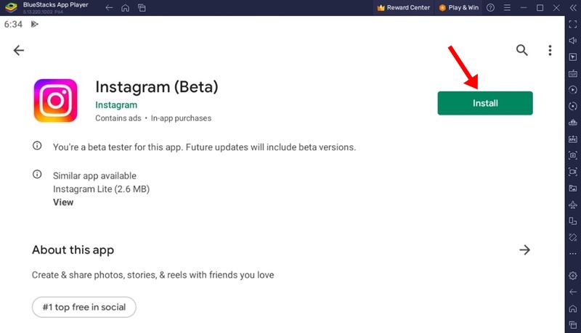Click the sidebar home icon
The image size is (581, 333).
pyautogui.click(x=573, y=308)
